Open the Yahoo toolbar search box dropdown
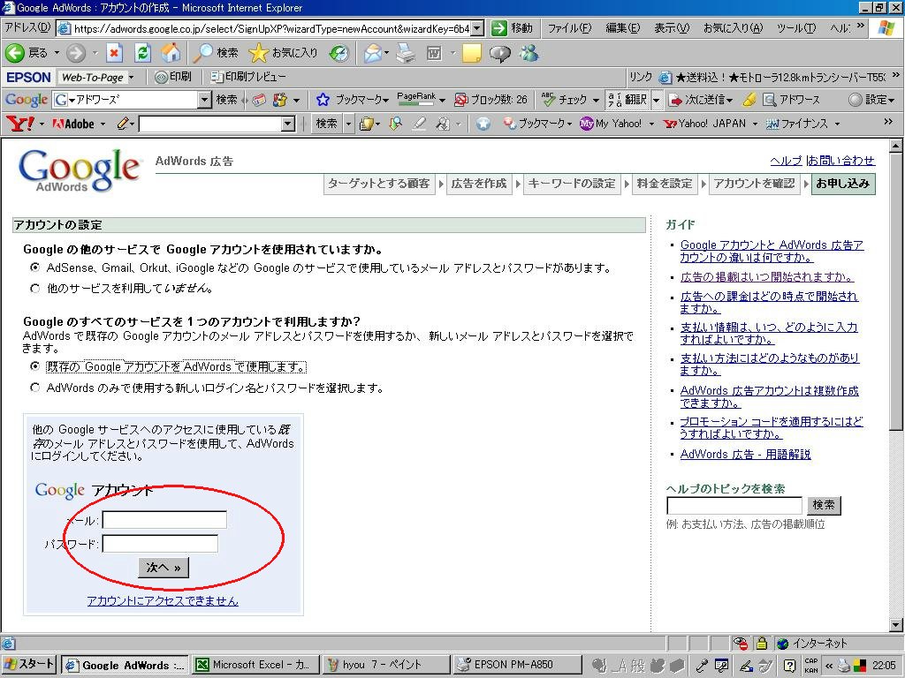This screenshot has width=905, height=678. coord(288,124)
